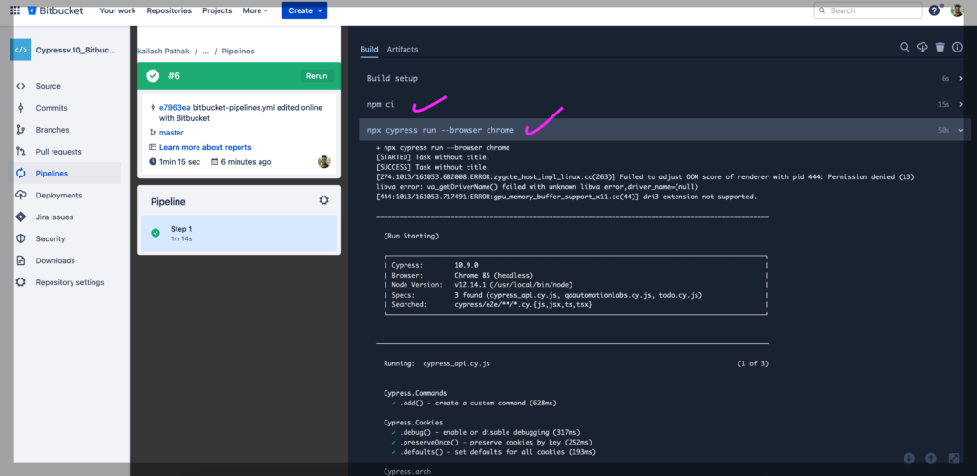Click in the Search field
The image size is (977, 476).
[x=867, y=10]
